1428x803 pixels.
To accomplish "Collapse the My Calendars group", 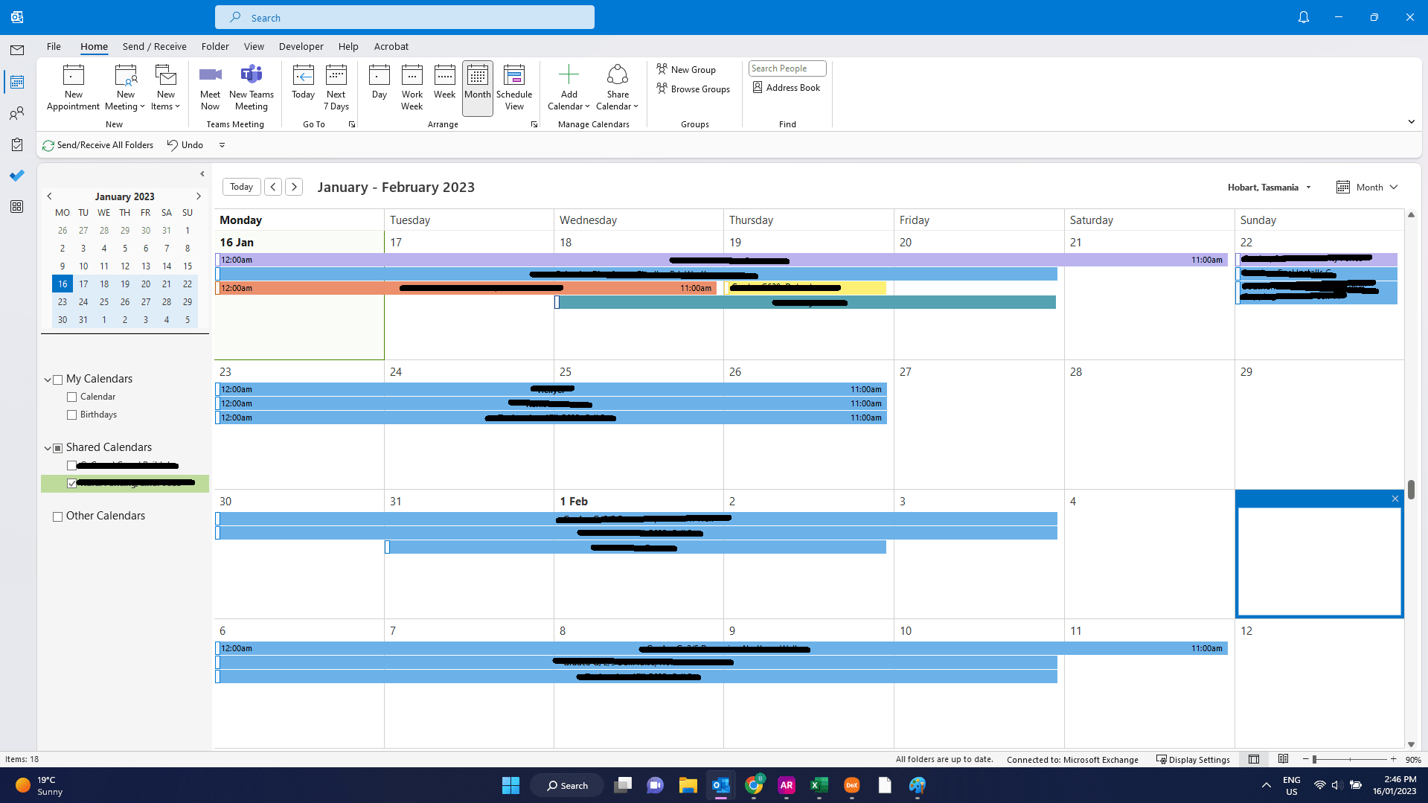I will [x=48, y=380].
